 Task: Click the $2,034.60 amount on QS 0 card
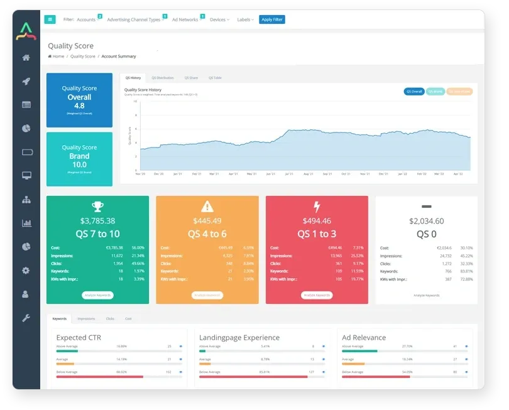tap(427, 221)
